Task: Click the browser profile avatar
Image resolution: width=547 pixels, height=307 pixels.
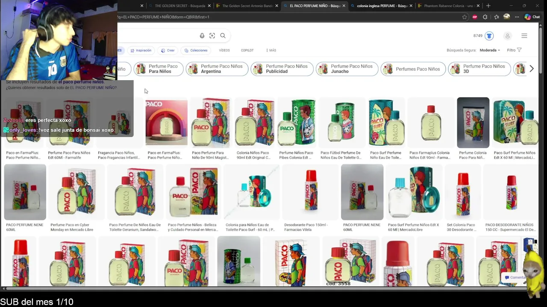Action: pyautogui.click(x=506, y=17)
